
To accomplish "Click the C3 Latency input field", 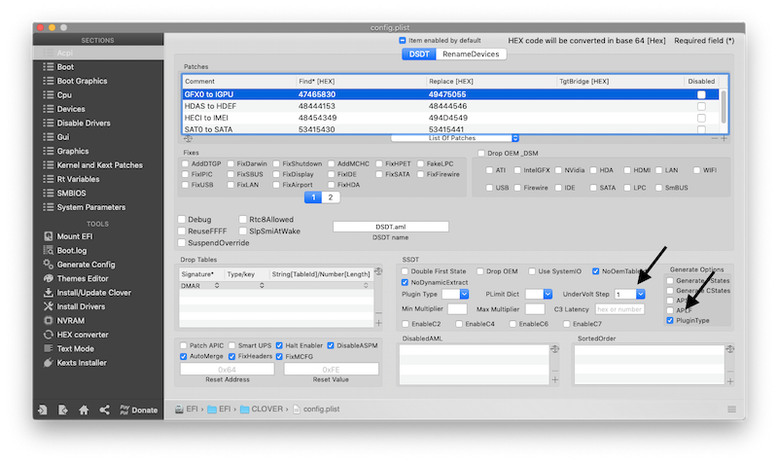I will point(619,309).
